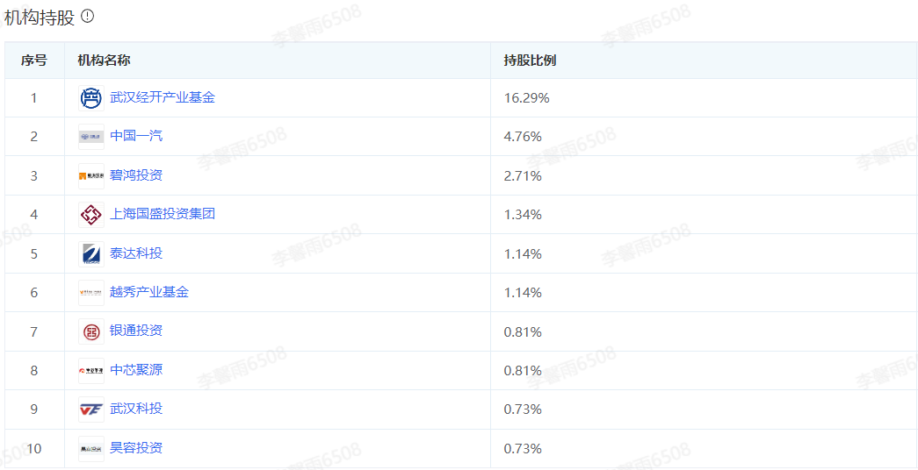
Task: Click the 越秀产业基金 logo icon
Action: click(x=91, y=292)
